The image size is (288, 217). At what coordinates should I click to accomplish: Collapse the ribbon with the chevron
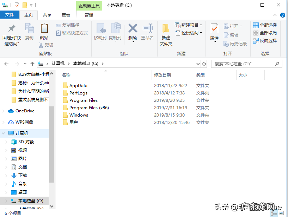[275, 15]
